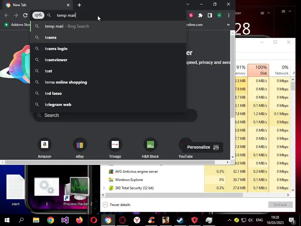Choose the 'teams' suggestion

click(x=108, y=37)
